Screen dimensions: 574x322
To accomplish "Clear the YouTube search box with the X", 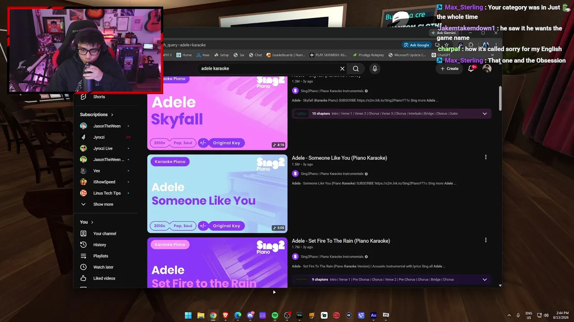I will tap(342, 68).
